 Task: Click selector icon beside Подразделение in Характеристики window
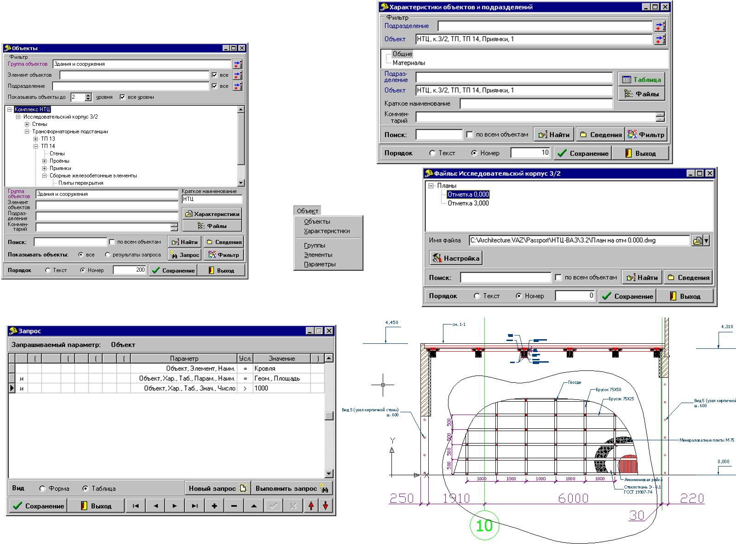tap(660, 26)
